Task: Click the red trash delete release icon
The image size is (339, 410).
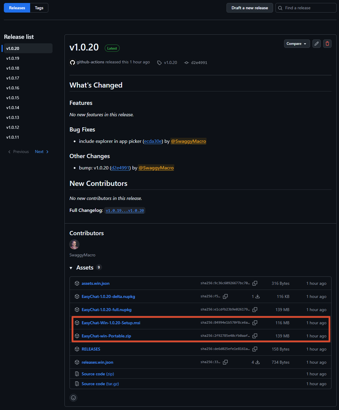Action: pos(327,44)
